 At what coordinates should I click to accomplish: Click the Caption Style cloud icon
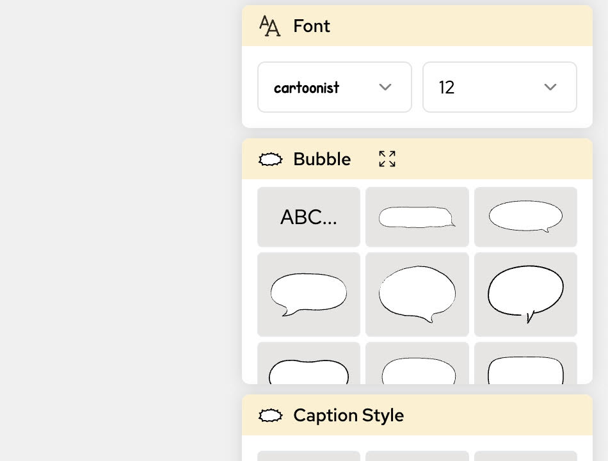[270, 415]
